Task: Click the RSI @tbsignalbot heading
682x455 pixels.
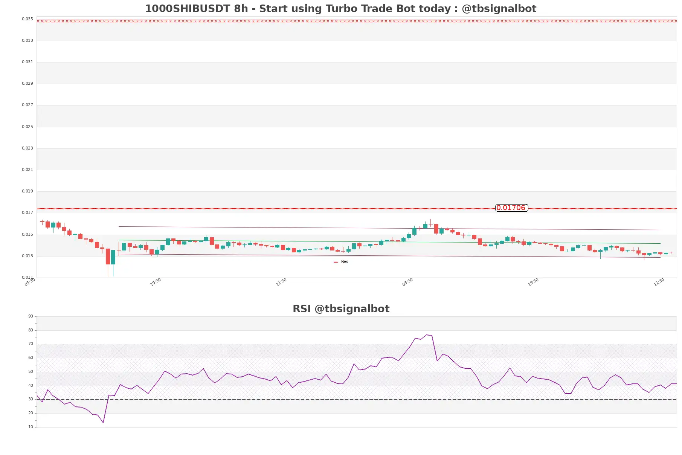Action: pyautogui.click(x=341, y=309)
